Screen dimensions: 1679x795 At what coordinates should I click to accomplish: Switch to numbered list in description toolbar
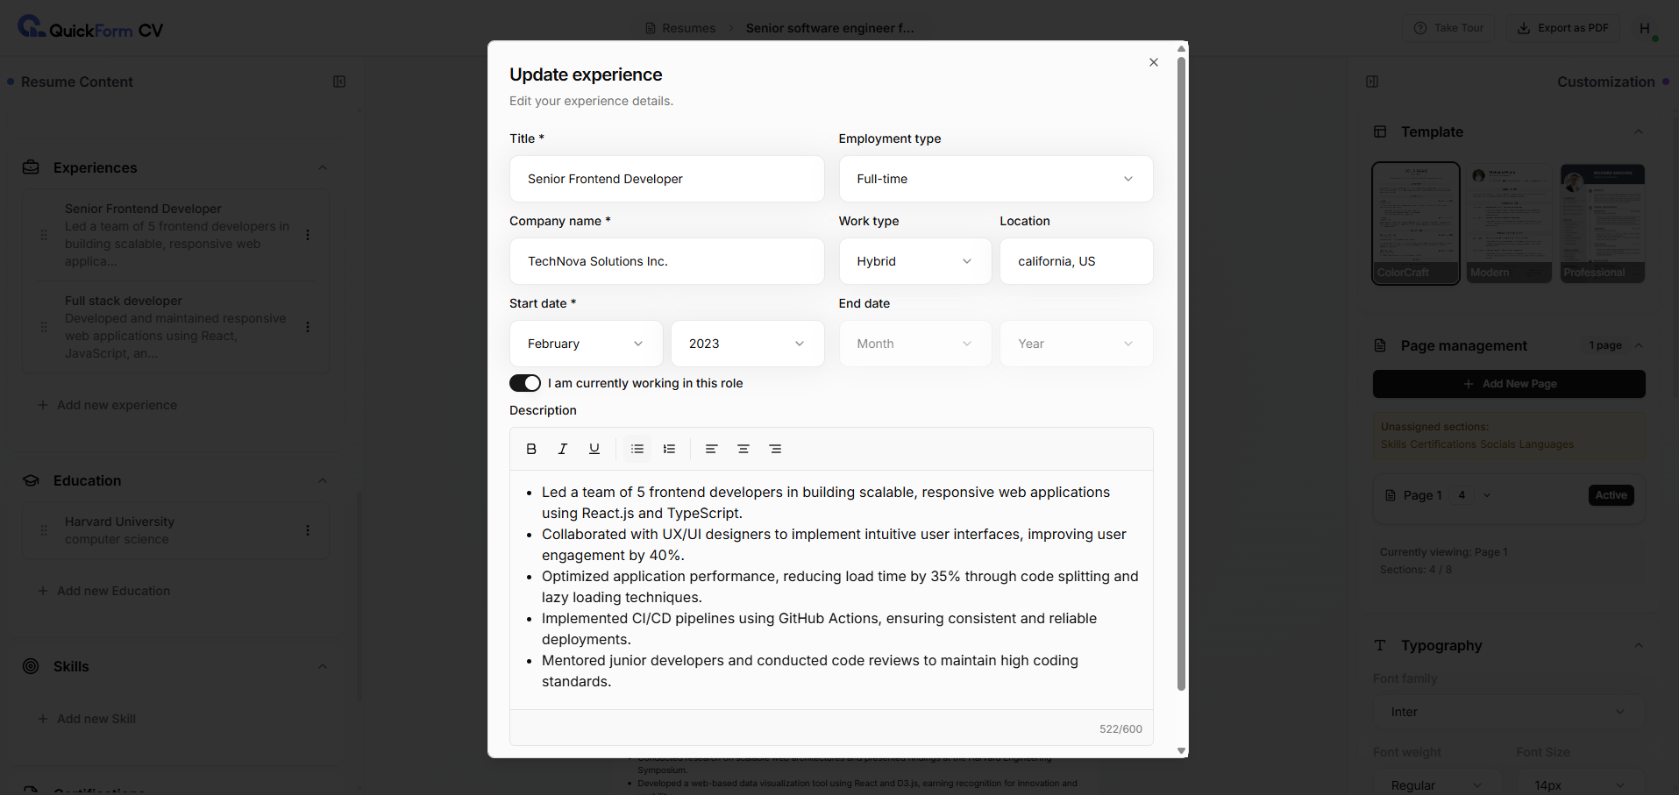point(669,449)
